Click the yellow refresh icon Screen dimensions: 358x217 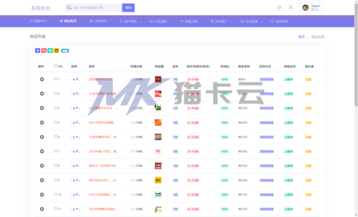56,51
